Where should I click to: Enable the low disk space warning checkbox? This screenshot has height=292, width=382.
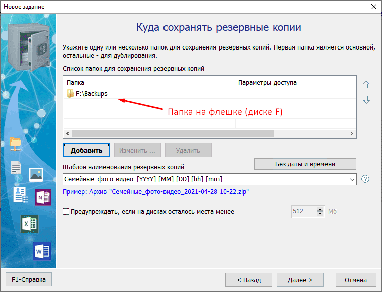click(66, 212)
